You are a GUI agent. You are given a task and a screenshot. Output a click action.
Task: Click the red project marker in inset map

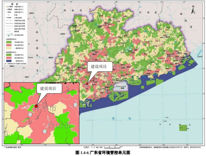tap(36, 106)
